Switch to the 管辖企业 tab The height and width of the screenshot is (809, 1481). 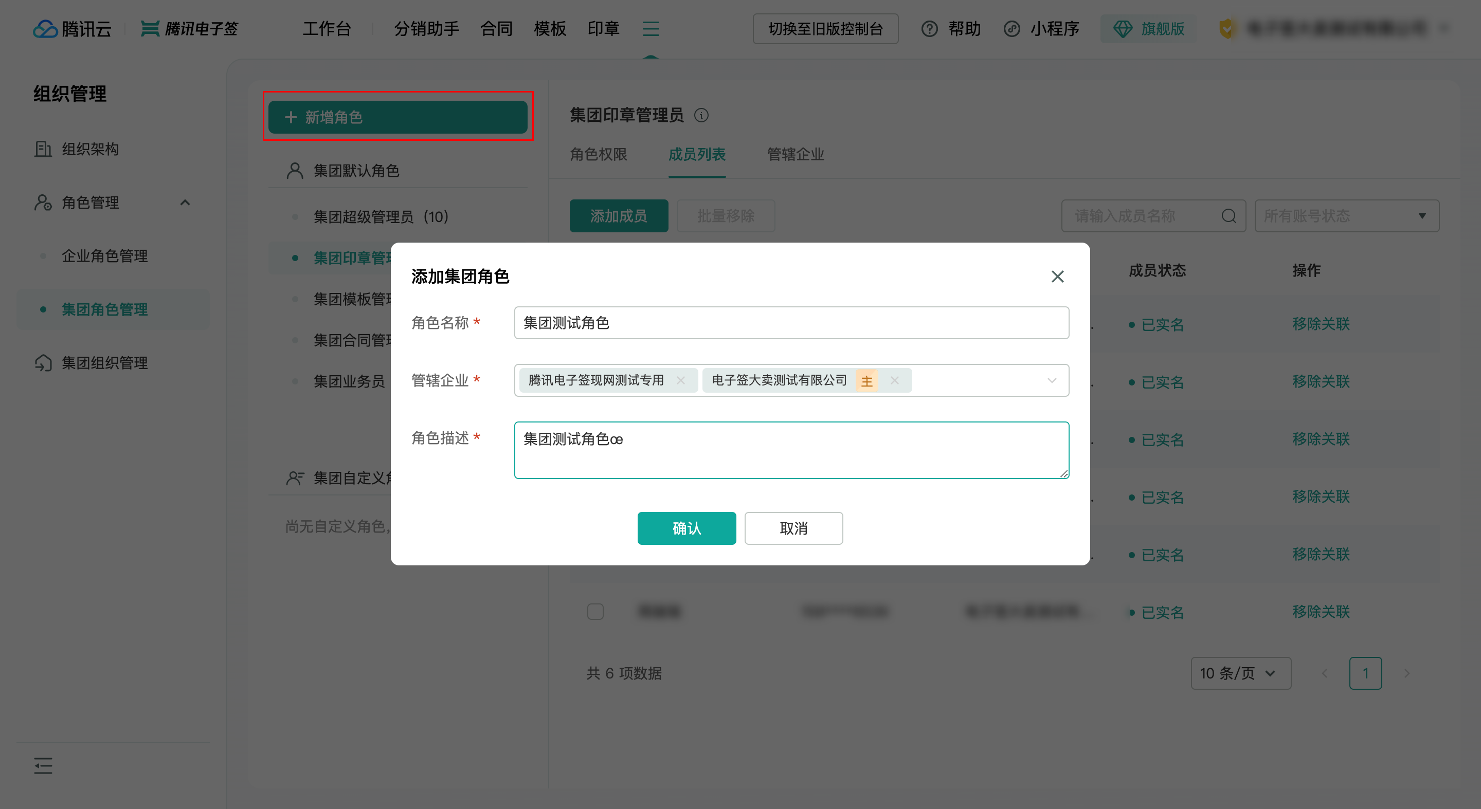pyautogui.click(x=796, y=154)
